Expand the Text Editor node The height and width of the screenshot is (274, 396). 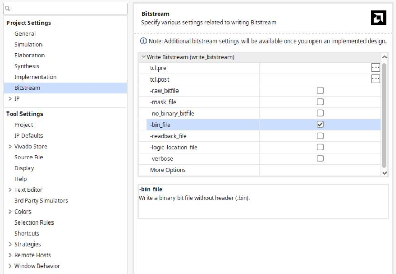9,190
